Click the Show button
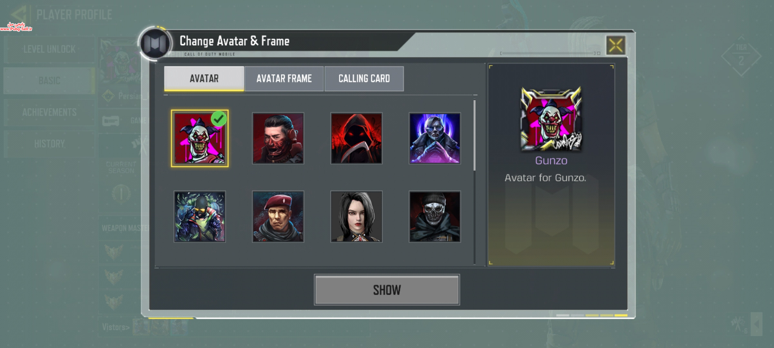Viewport: 774px width, 348px height. [387, 290]
